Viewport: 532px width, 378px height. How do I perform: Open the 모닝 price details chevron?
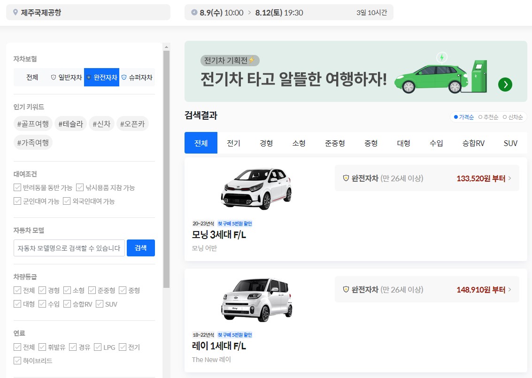509,178
